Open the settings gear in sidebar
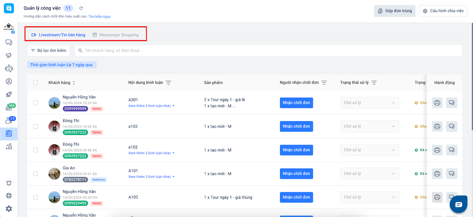Image resolution: width=473 pixels, height=217 pixels. (x=9, y=209)
